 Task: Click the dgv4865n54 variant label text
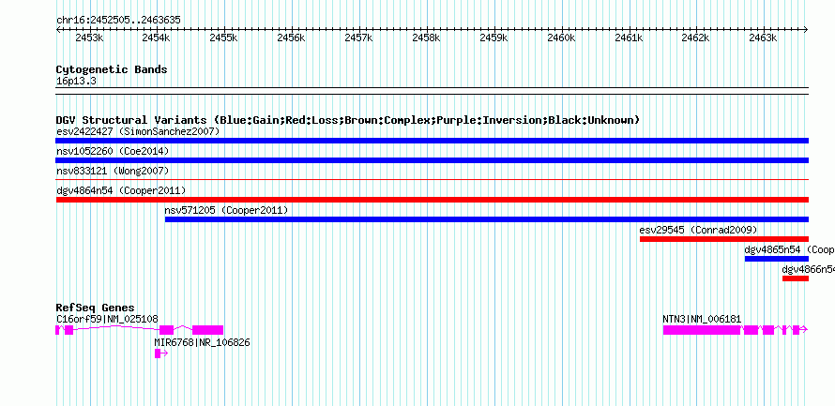click(789, 249)
